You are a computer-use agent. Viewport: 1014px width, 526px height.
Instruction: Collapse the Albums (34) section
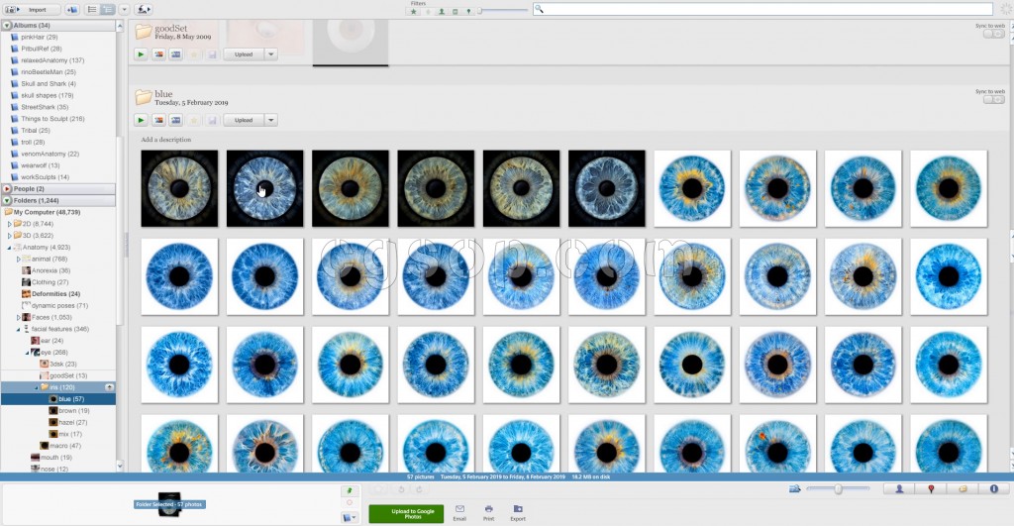point(7,25)
